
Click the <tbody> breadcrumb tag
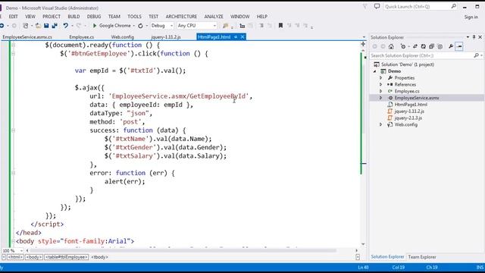(99, 257)
